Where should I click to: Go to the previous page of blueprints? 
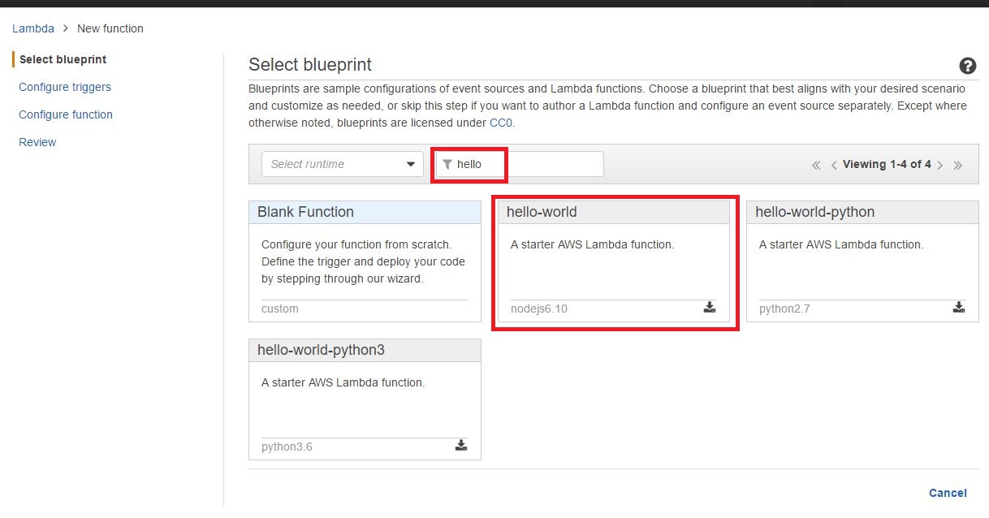(834, 164)
